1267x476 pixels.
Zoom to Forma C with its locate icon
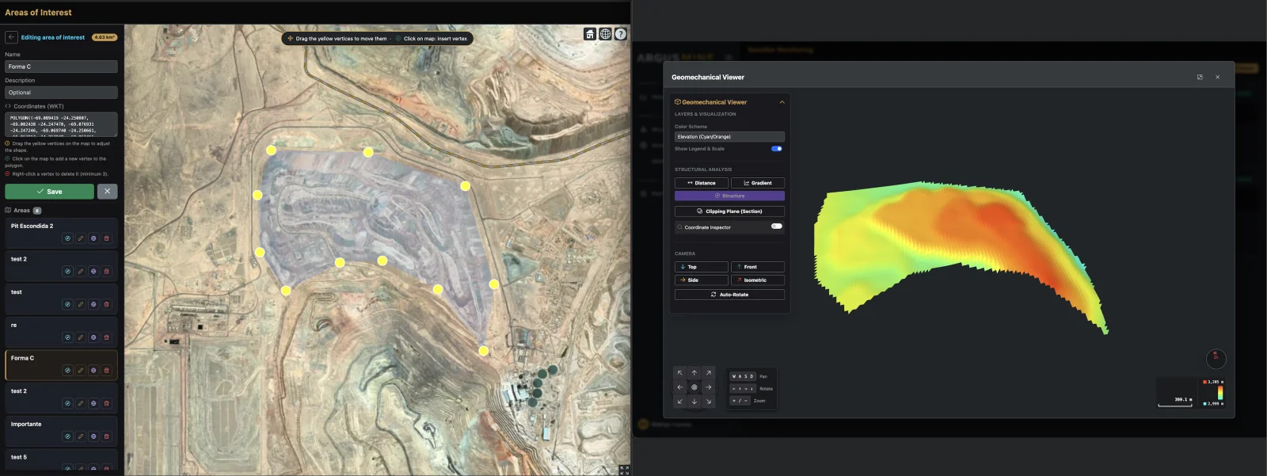[93, 371]
